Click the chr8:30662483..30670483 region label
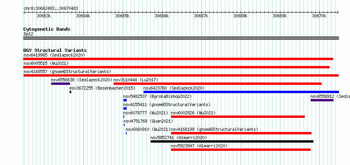The image size is (350, 165). (51, 8)
